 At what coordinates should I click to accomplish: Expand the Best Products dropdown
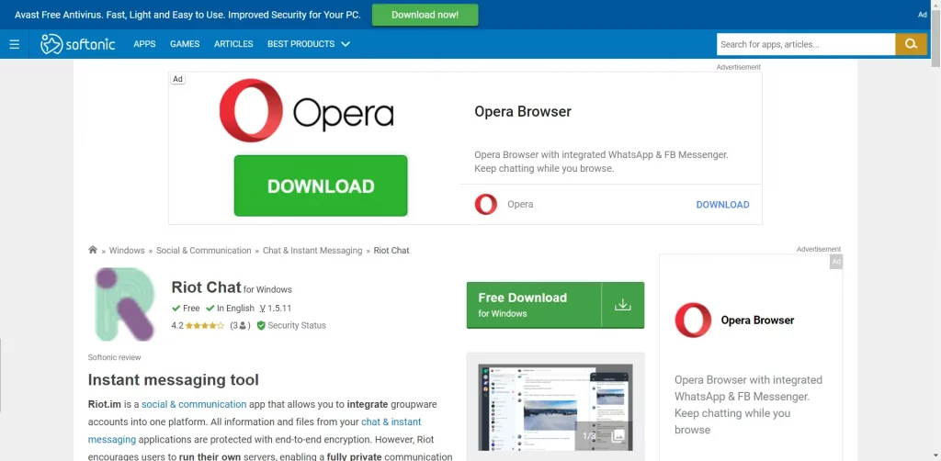(x=309, y=44)
